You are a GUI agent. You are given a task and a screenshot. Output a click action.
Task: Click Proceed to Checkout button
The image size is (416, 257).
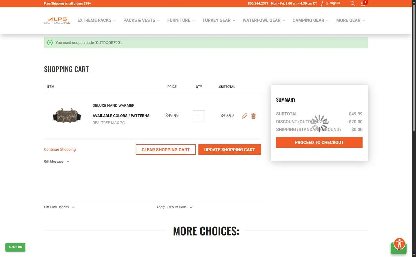click(319, 142)
